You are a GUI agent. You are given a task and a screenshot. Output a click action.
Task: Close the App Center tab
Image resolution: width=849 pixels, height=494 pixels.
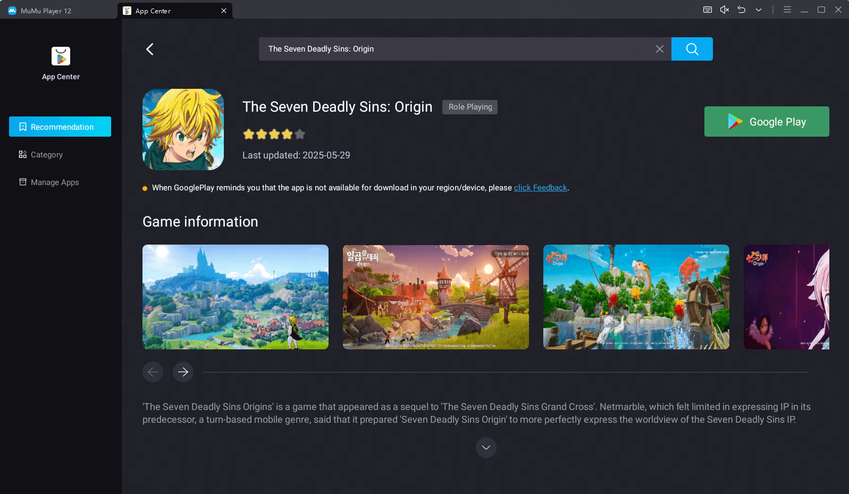point(224,11)
